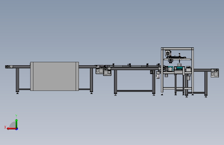
Task: Select the control box at far right conveyor end
Action: click(215, 75)
